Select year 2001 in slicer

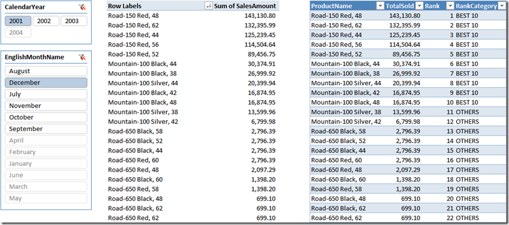pos(18,21)
